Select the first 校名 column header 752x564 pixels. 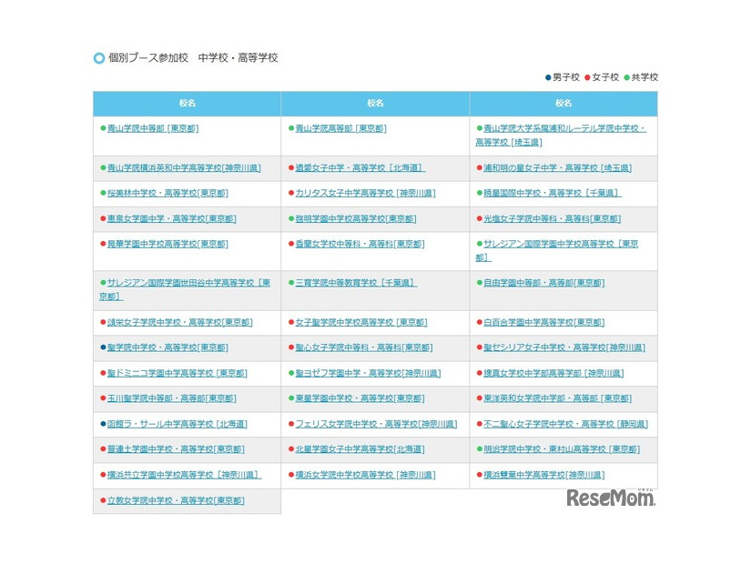tap(188, 104)
